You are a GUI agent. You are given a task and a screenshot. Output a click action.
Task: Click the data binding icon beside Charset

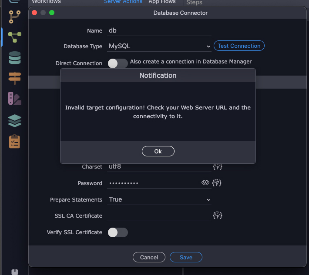point(217,166)
